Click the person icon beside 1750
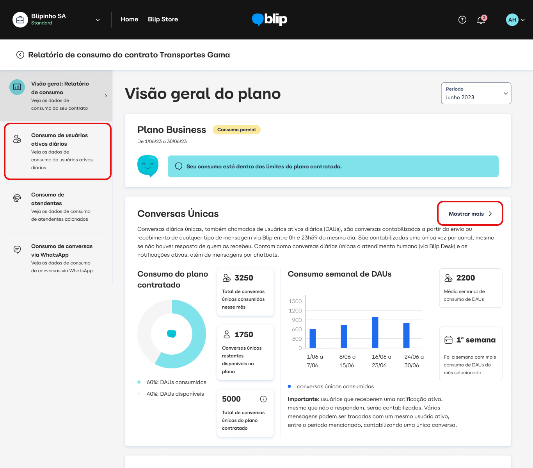533x468 pixels. [x=227, y=334]
